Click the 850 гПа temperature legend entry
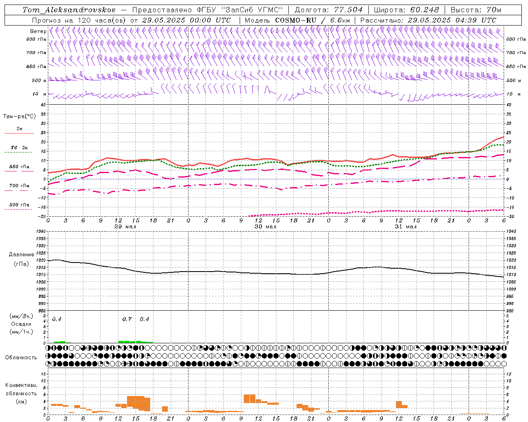 [19, 167]
